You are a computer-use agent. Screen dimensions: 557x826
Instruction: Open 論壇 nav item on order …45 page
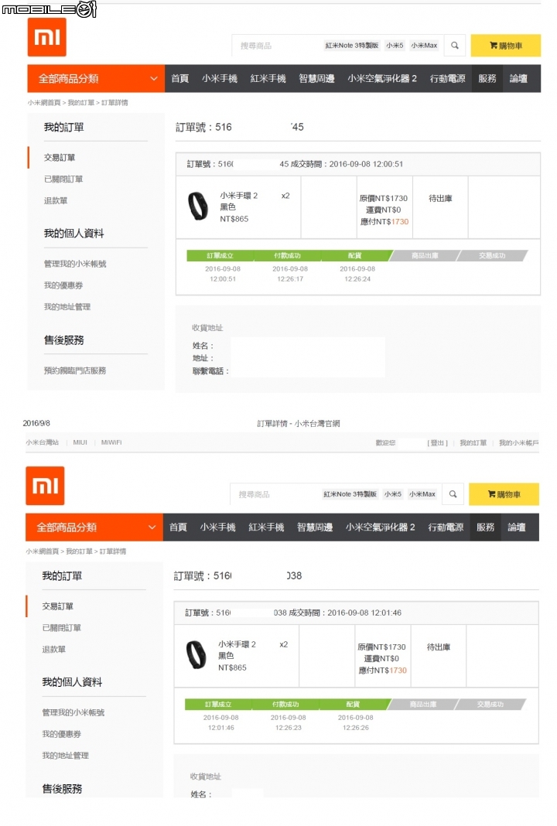click(x=518, y=78)
